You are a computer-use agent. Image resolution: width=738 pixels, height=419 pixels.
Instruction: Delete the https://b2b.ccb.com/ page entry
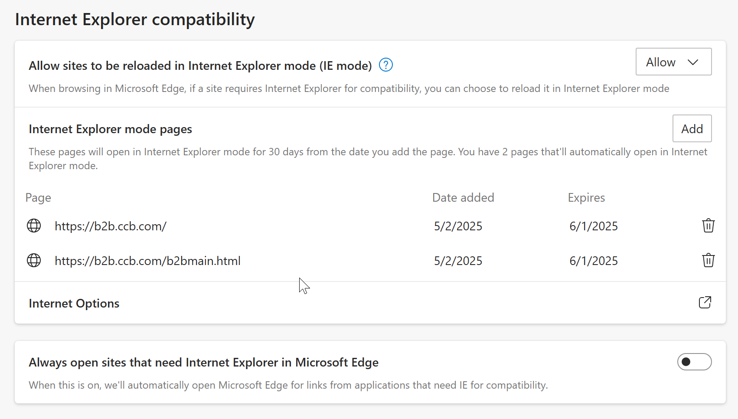point(708,226)
